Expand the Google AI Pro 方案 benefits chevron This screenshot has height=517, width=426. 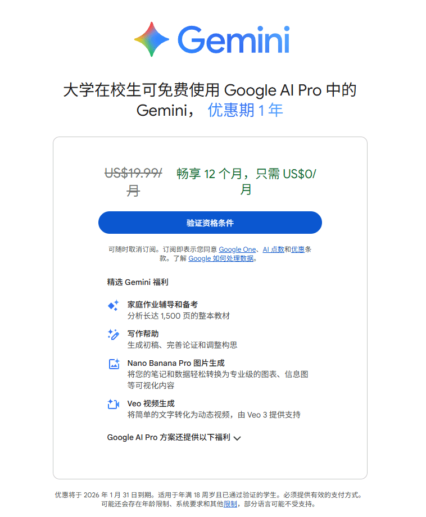(x=237, y=438)
